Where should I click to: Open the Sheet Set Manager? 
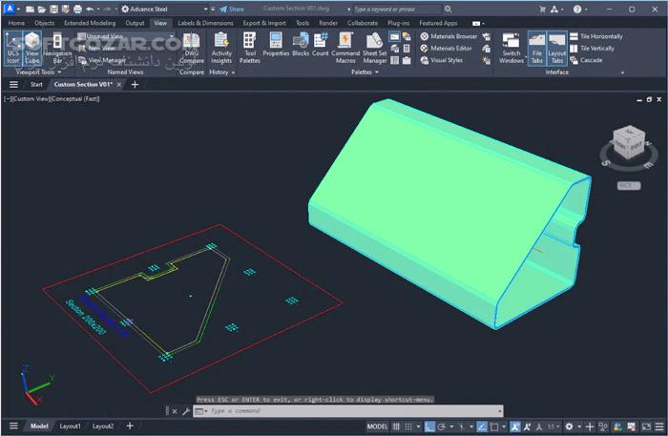pyautogui.click(x=375, y=48)
